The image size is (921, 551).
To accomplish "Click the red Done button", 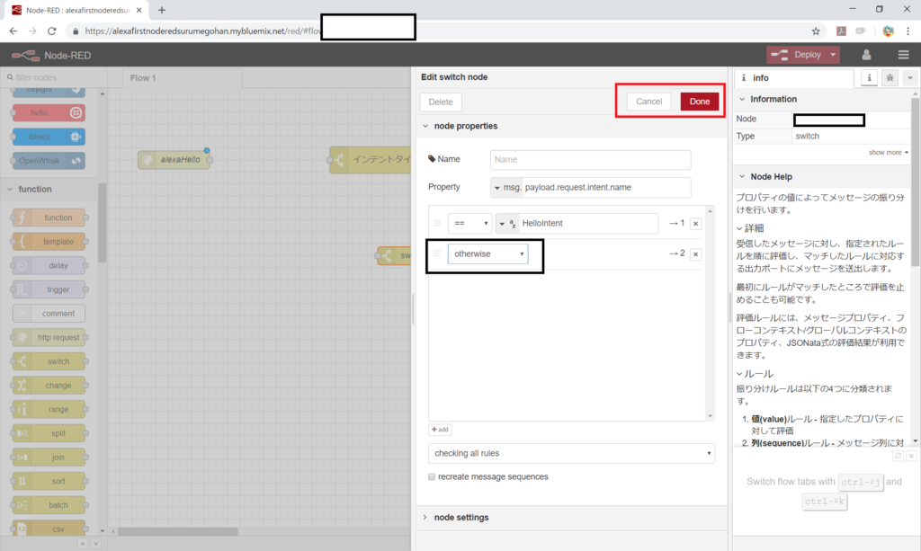I will click(699, 102).
